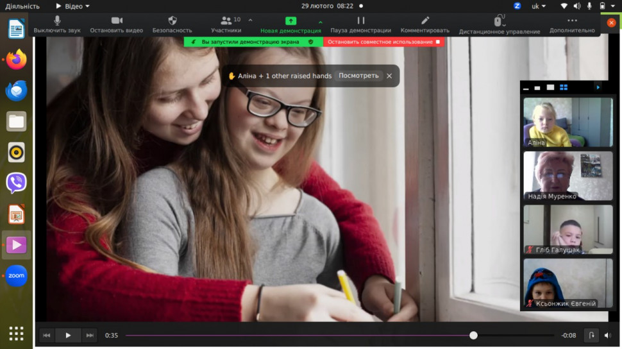The image size is (622, 349).
Task: Click the video progress slider knob
Action: [473, 336]
